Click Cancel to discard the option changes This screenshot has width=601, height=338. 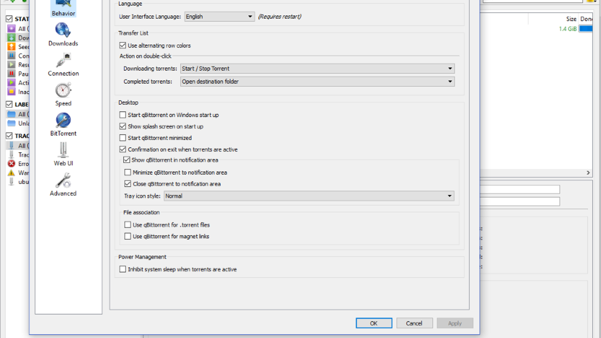pyautogui.click(x=414, y=323)
